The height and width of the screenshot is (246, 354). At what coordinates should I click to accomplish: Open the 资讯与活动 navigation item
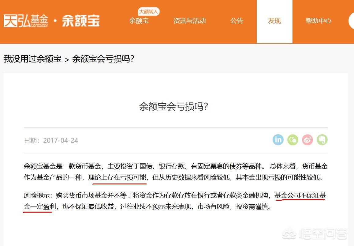point(189,21)
